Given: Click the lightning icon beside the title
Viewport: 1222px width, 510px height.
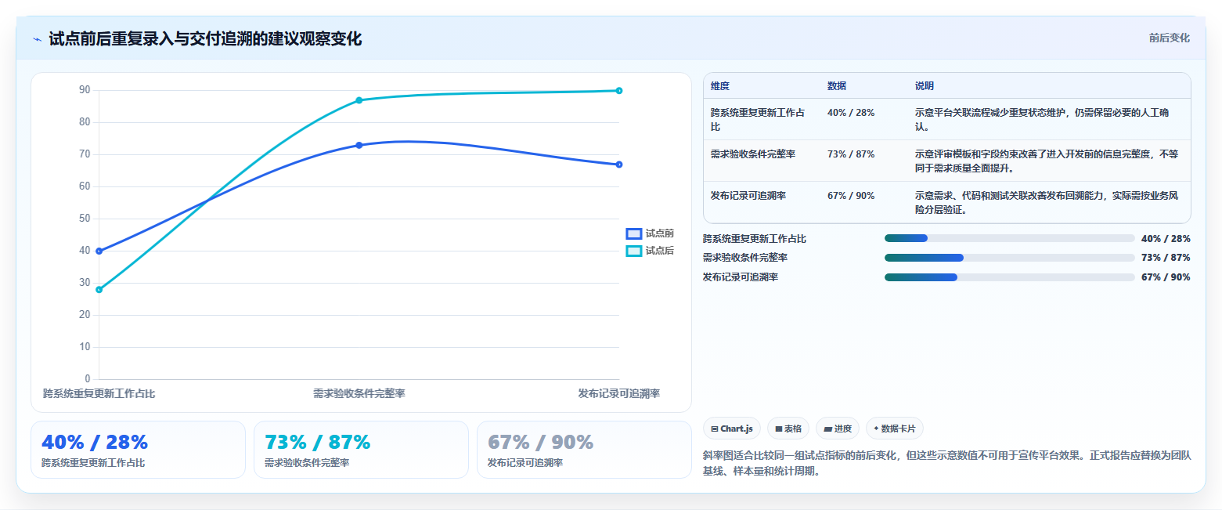Looking at the screenshot, I should (x=37, y=39).
